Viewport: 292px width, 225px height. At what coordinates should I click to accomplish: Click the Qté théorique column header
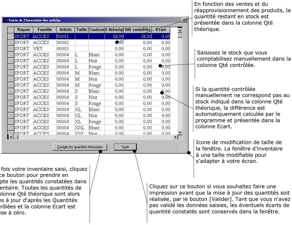(114, 30)
